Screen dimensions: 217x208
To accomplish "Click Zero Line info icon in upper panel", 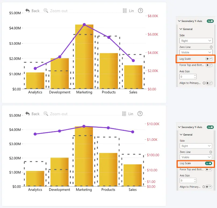I will [x=211, y=47].
